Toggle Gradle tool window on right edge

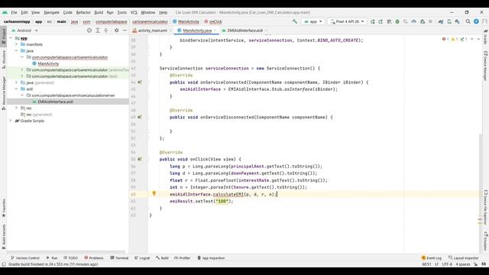486,37
